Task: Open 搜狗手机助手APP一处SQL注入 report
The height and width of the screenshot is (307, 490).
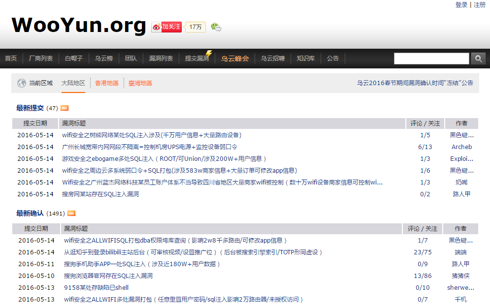Action: (142, 264)
